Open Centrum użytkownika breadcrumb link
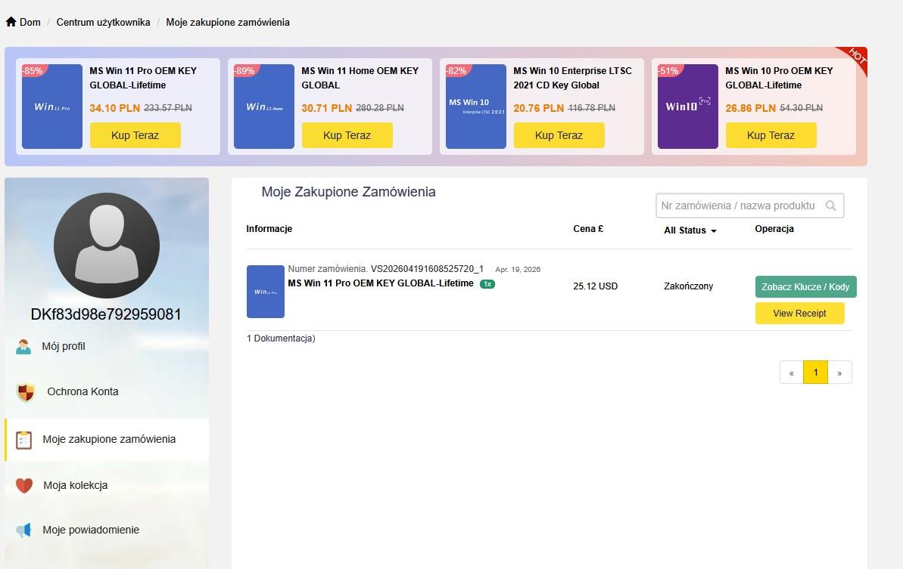The width and height of the screenshot is (903, 569). click(x=103, y=22)
